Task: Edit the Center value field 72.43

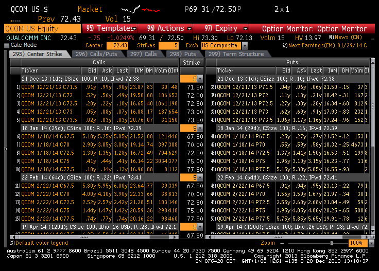Action: point(117,45)
